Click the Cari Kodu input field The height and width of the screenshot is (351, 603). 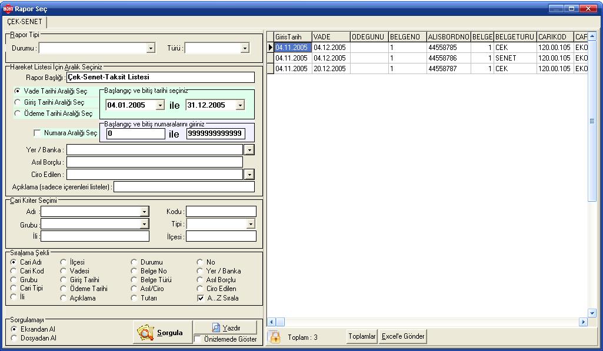[x=221, y=212]
